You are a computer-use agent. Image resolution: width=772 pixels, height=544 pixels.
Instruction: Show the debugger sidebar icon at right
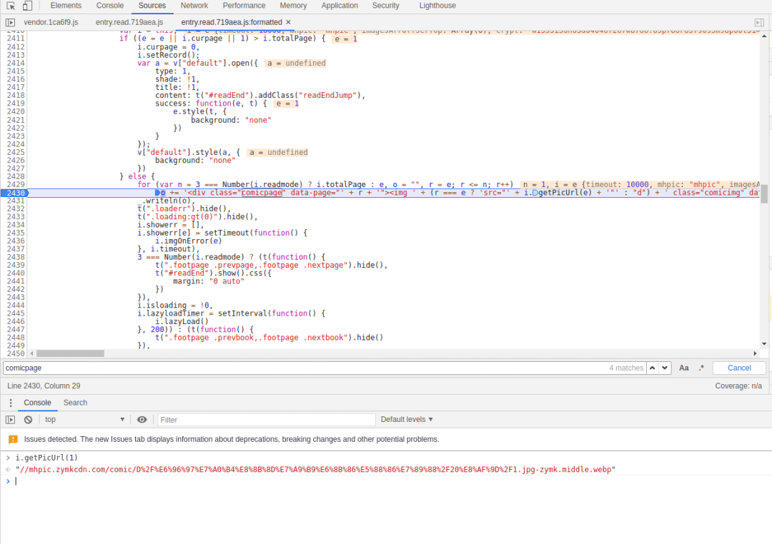[x=759, y=23]
